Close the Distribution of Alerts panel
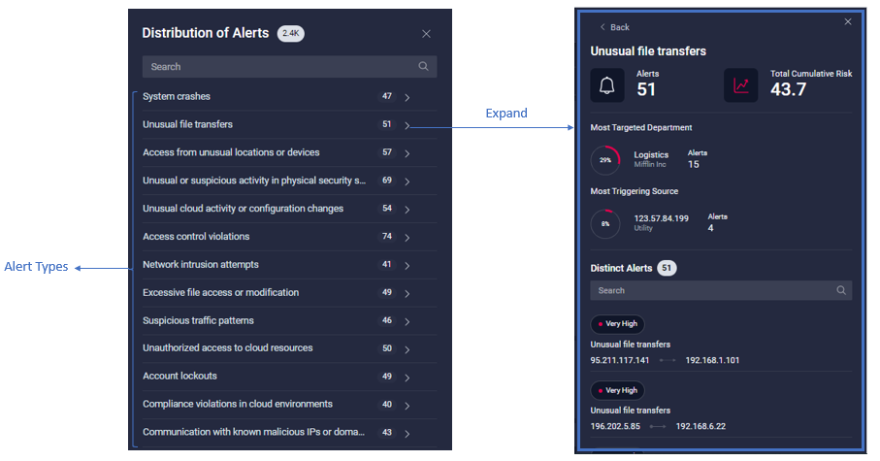This screenshot has width=880, height=461. (x=426, y=34)
